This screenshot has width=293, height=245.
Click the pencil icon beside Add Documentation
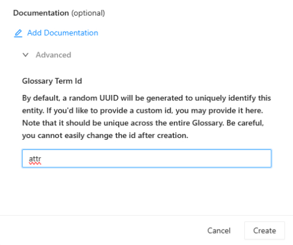tap(18, 33)
